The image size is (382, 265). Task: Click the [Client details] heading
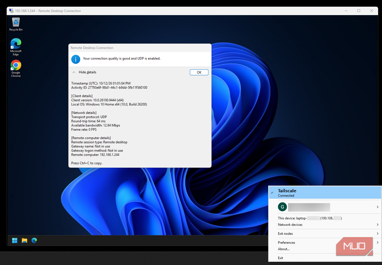82,96
